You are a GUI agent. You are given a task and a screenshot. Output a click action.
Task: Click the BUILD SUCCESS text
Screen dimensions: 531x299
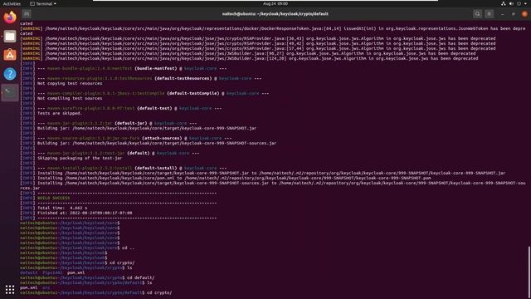53,198
